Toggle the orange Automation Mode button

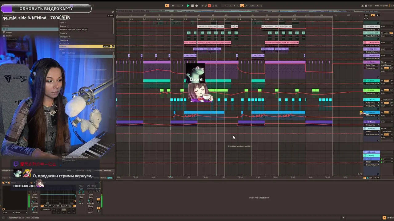tap(373, 15)
